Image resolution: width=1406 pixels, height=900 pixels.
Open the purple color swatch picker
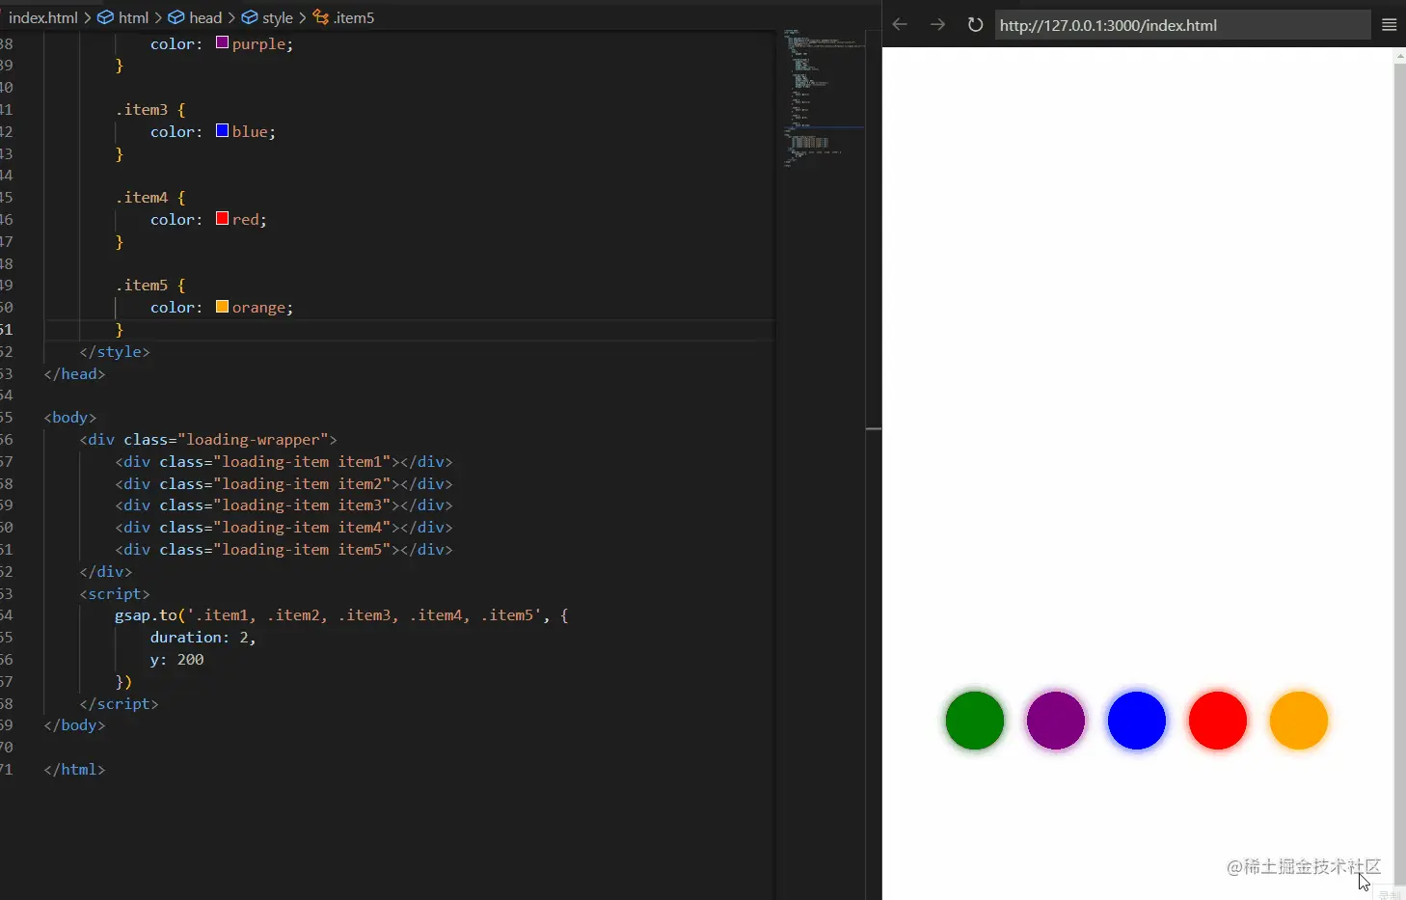(x=222, y=43)
